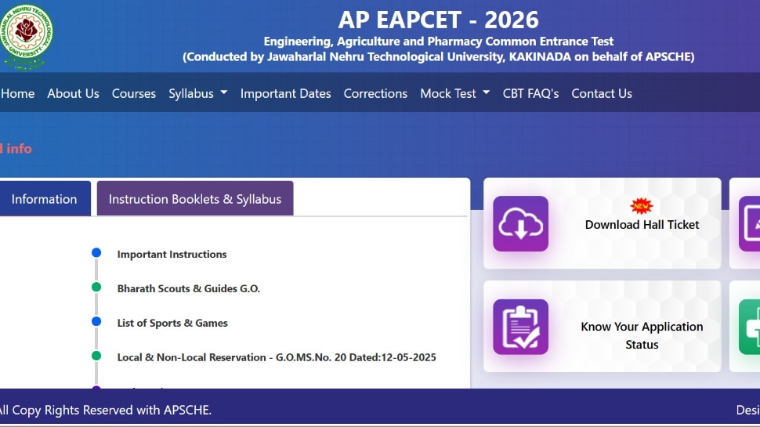
Task: Click the cloud download hall ticket icon
Action: tap(520, 224)
